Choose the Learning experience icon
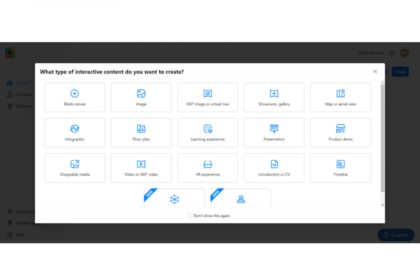Viewport: 420px width, 280px height. tap(207, 129)
